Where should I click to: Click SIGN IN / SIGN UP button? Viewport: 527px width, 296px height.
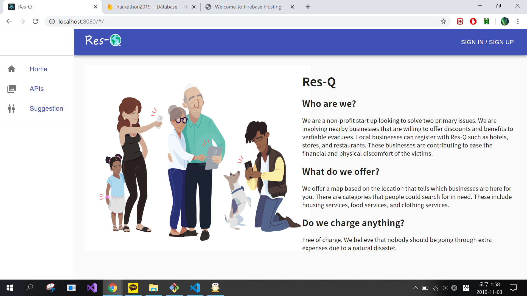(x=487, y=42)
